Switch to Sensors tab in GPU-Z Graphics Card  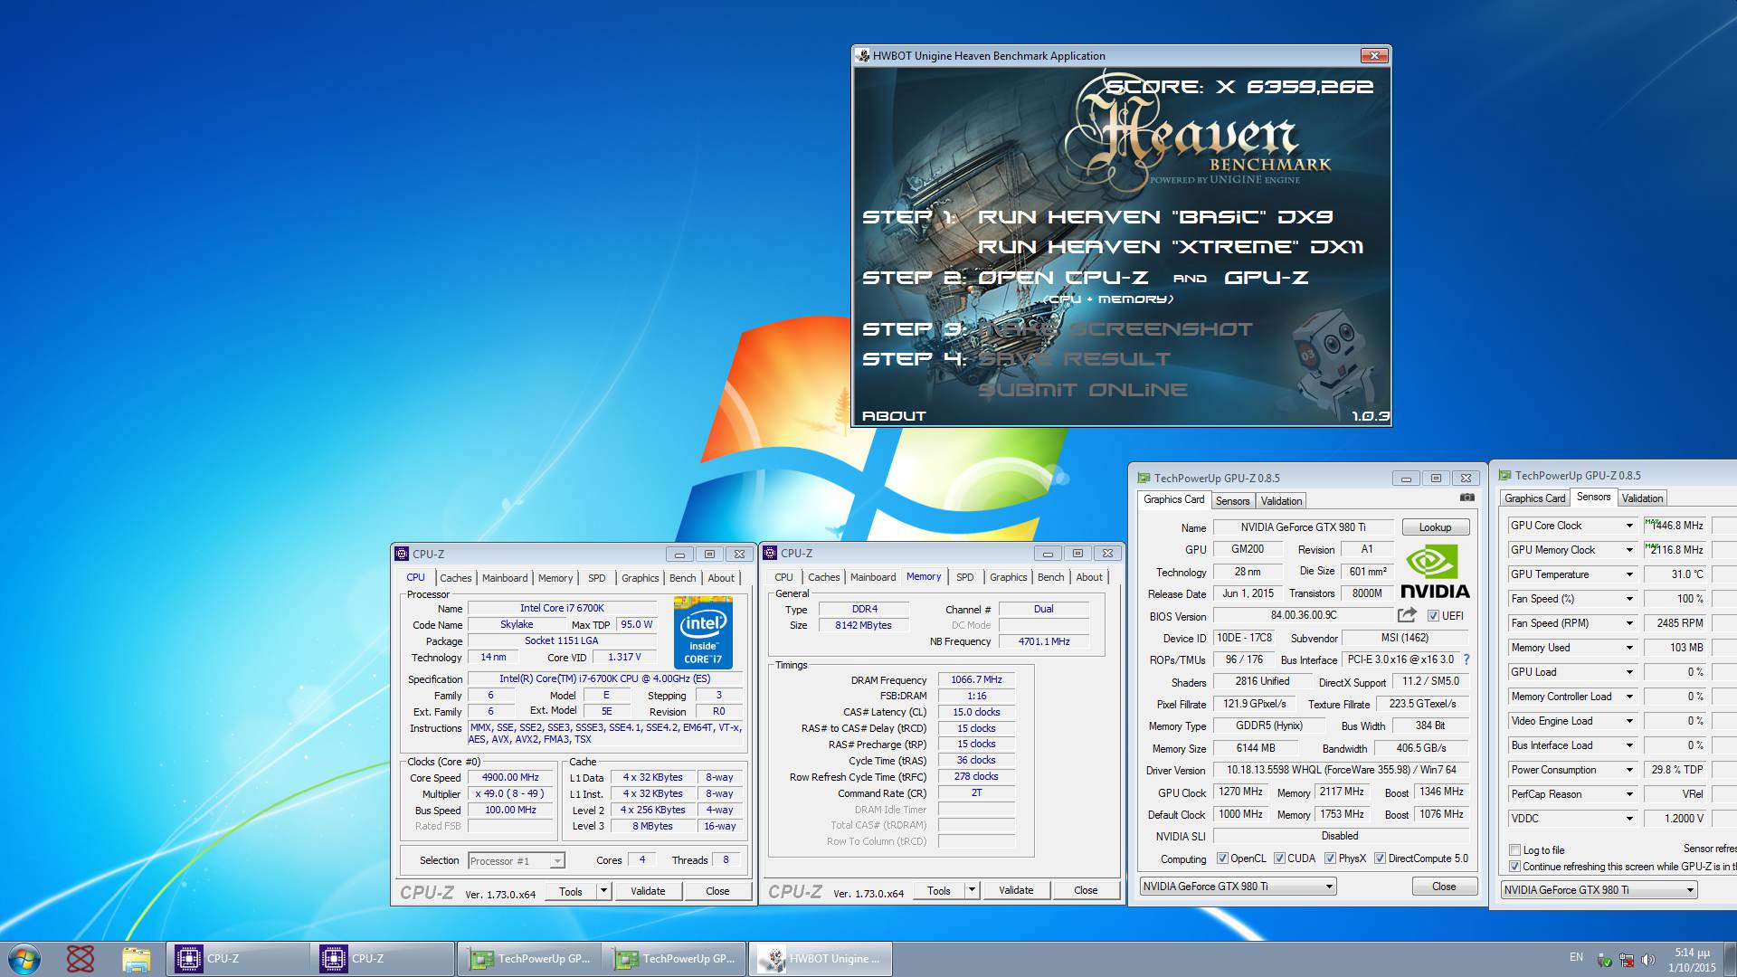pyautogui.click(x=1232, y=500)
